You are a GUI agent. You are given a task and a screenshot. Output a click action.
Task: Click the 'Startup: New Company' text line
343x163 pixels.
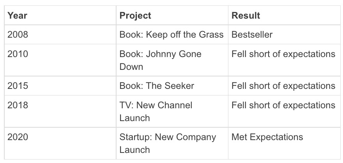[x=168, y=137]
